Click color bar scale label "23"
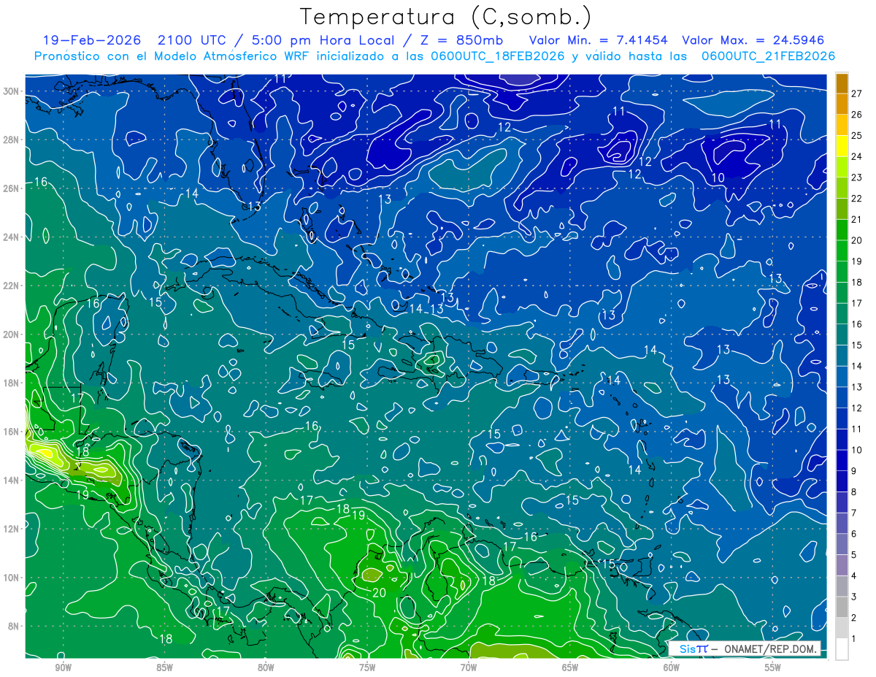 coord(857,177)
